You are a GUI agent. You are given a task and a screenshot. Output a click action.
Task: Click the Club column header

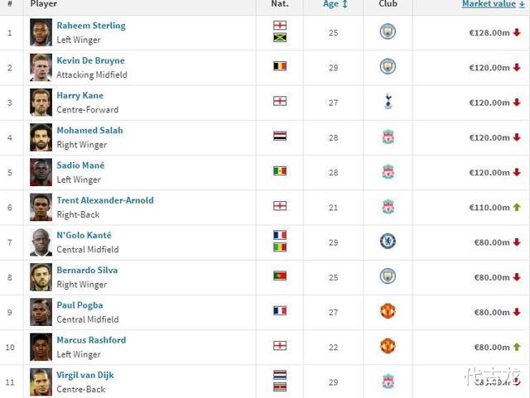point(388,4)
